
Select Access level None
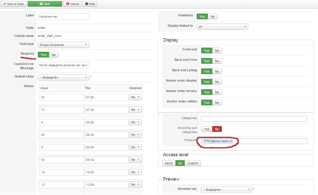(169, 163)
